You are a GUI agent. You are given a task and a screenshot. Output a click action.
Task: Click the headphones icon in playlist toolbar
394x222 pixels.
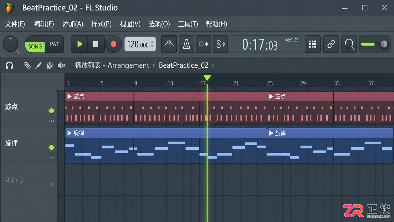9,65
